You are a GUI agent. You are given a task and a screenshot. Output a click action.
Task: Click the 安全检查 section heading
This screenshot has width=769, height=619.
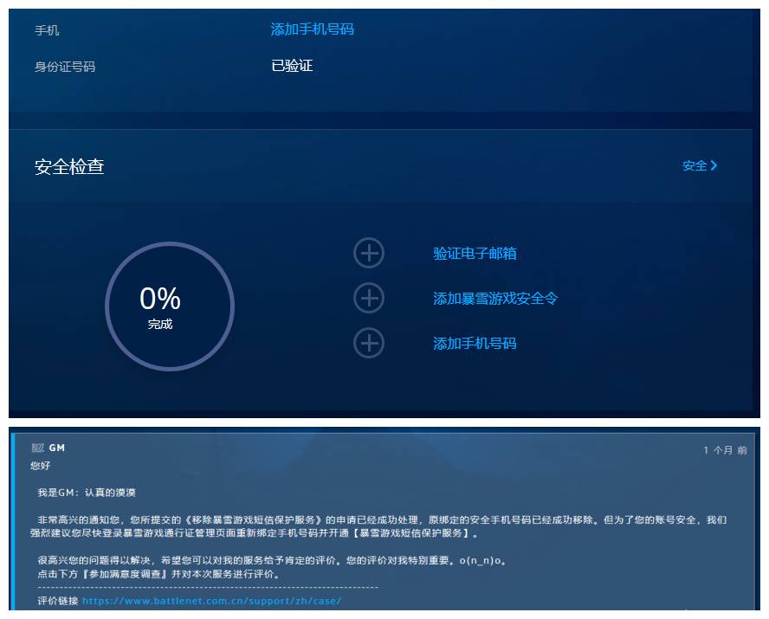[69, 166]
